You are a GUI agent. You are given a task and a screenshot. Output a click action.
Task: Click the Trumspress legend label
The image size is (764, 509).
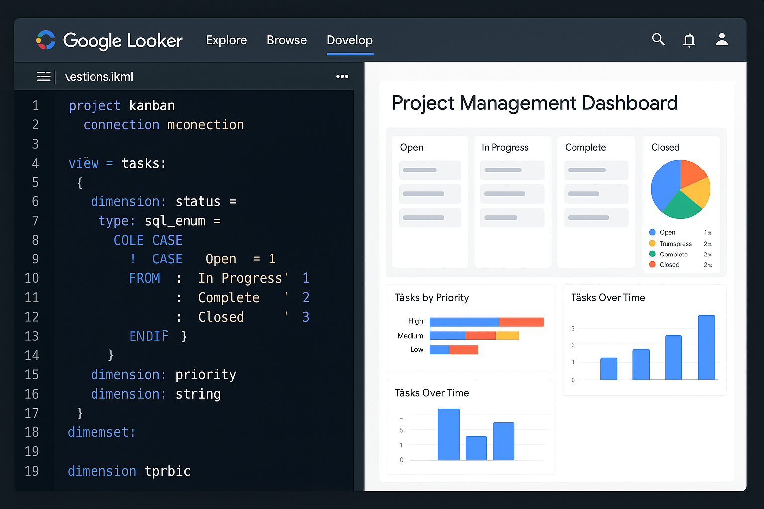675,244
